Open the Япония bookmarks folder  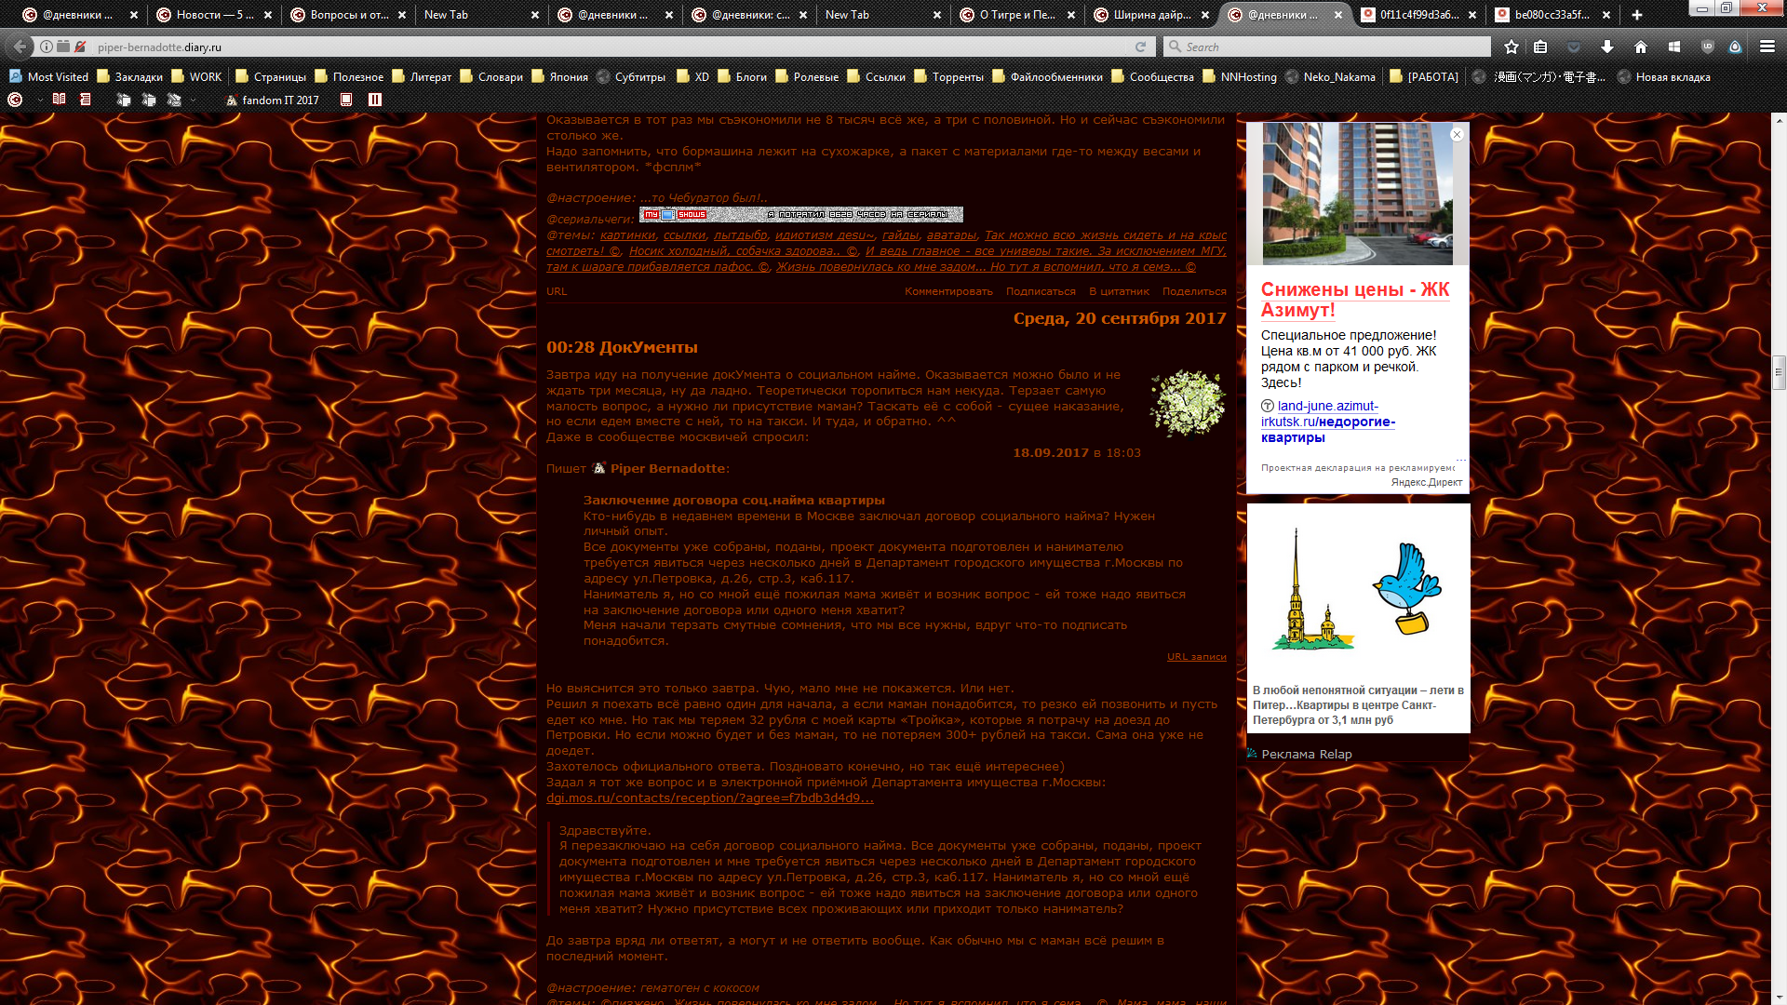tap(559, 77)
